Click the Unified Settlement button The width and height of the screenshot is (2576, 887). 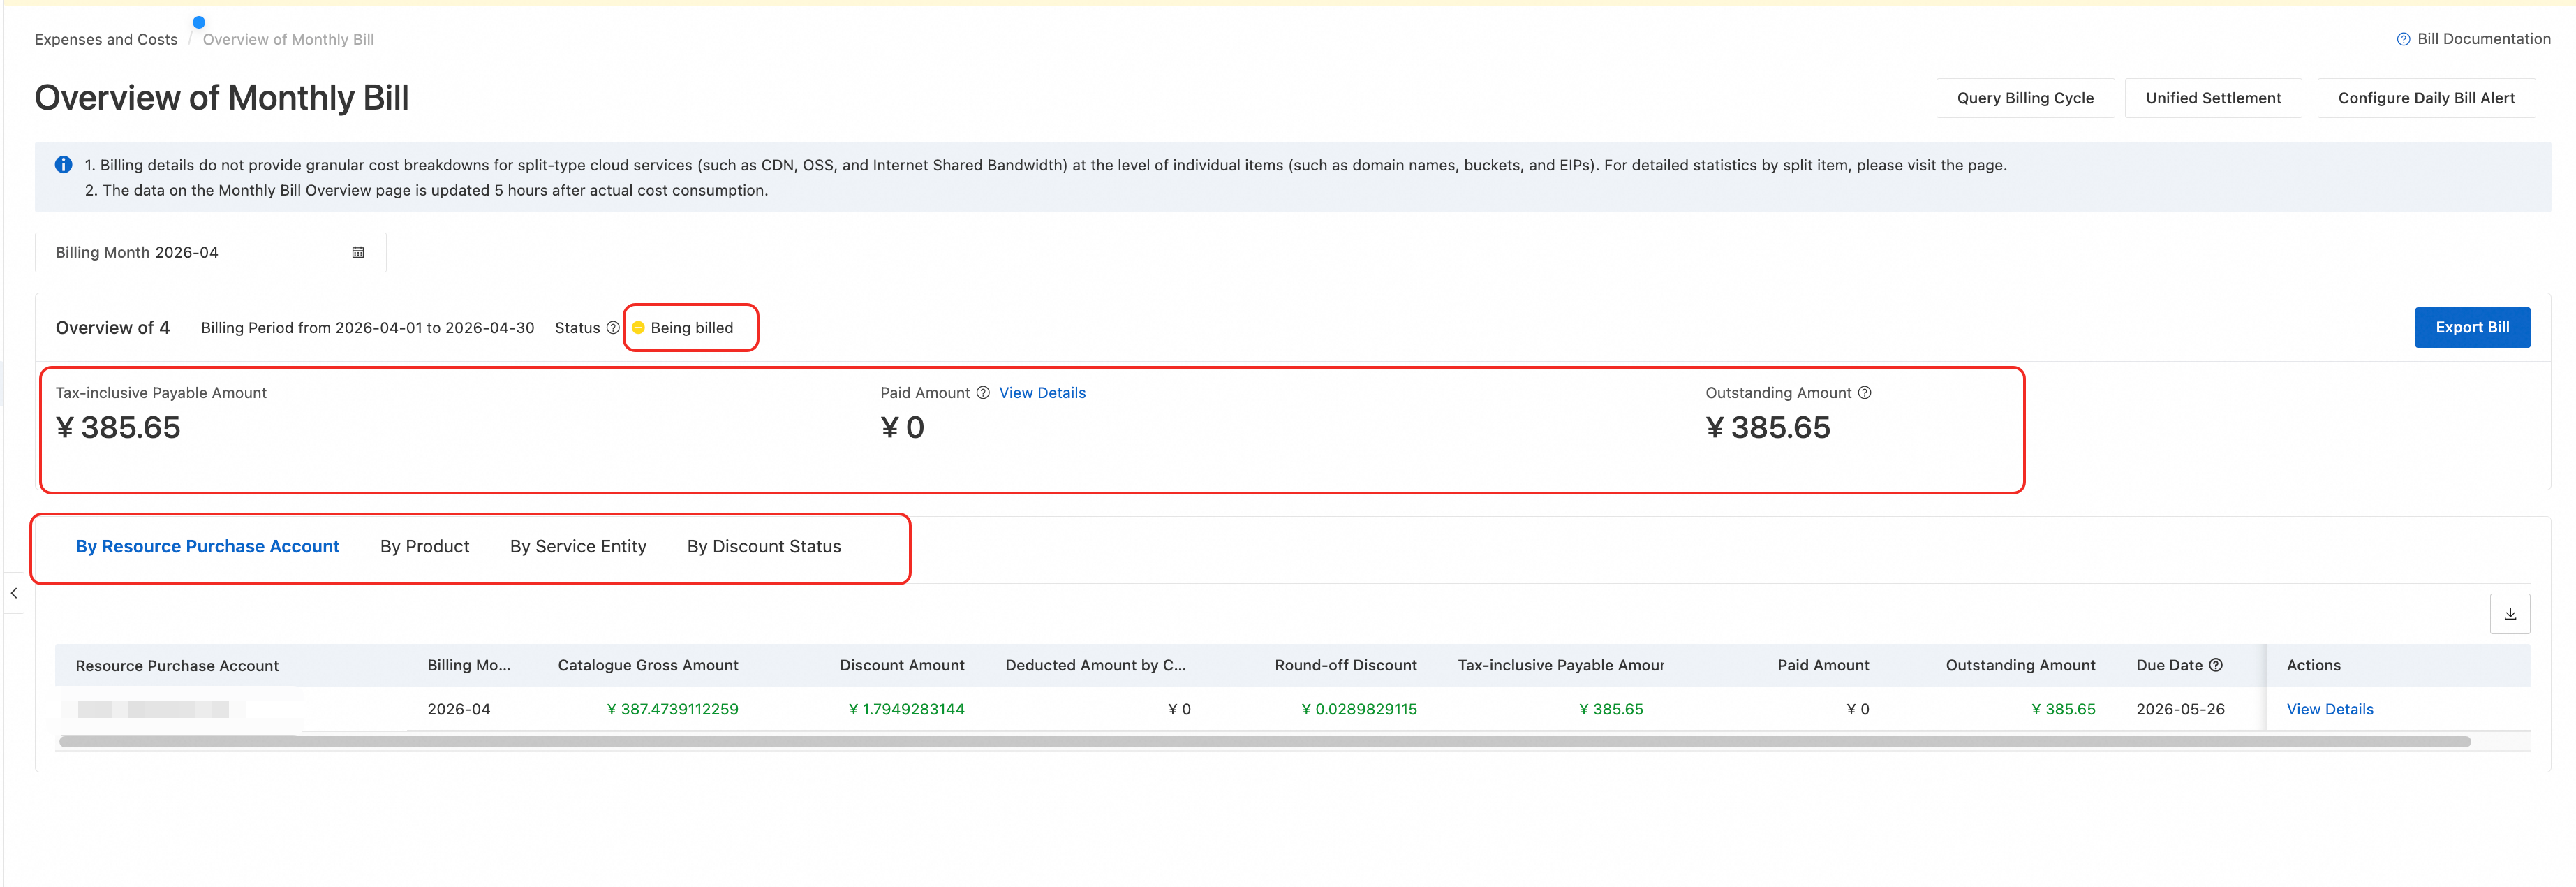click(2212, 98)
